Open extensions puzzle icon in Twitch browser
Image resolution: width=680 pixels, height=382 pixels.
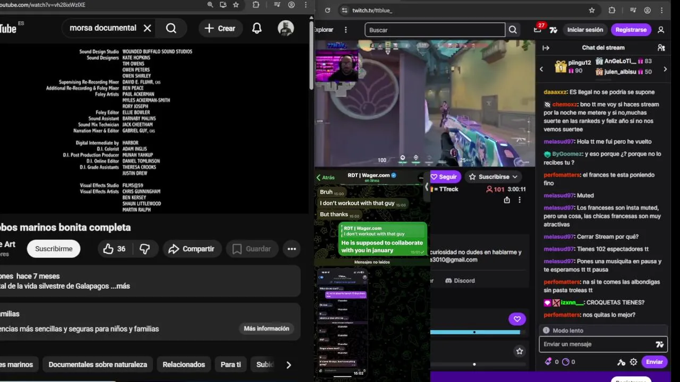click(x=612, y=10)
